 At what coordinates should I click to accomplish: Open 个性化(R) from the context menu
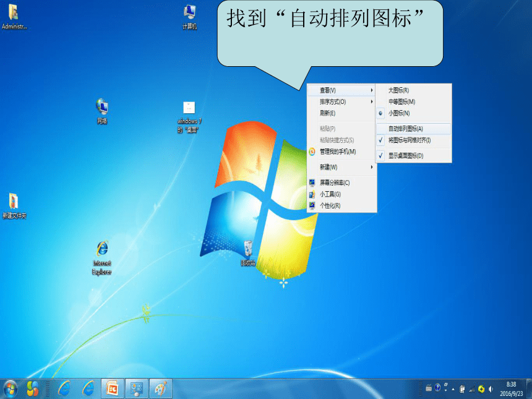(341, 205)
